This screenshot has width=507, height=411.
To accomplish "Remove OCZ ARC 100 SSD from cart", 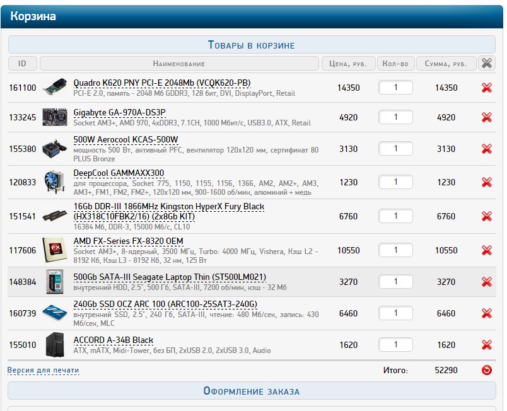I will tap(487, 313).
